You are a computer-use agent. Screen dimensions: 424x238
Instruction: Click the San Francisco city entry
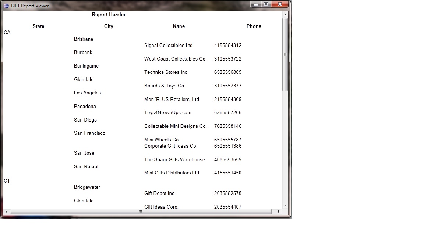coord(89,133)
